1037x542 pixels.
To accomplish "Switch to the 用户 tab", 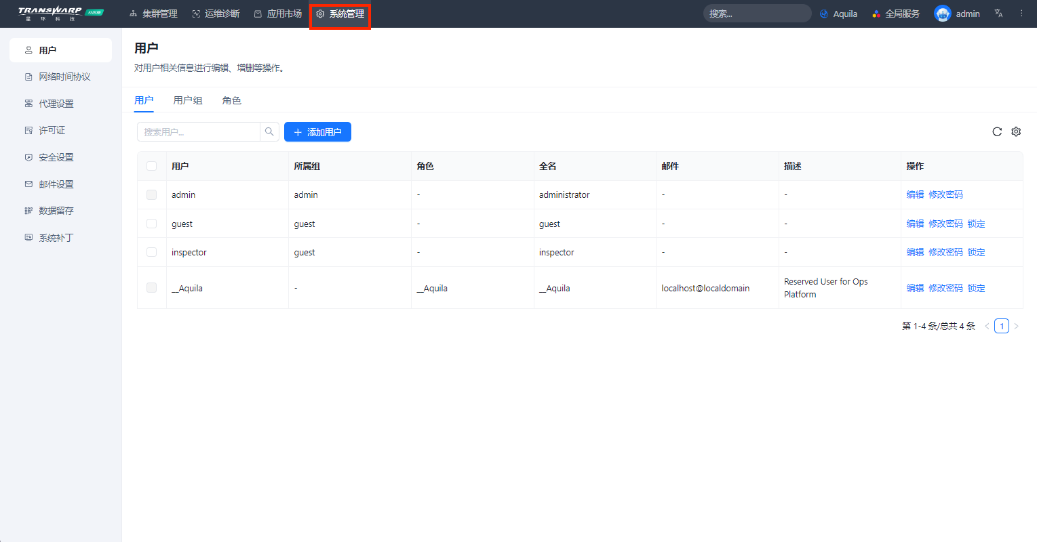I will click(144, 100).
